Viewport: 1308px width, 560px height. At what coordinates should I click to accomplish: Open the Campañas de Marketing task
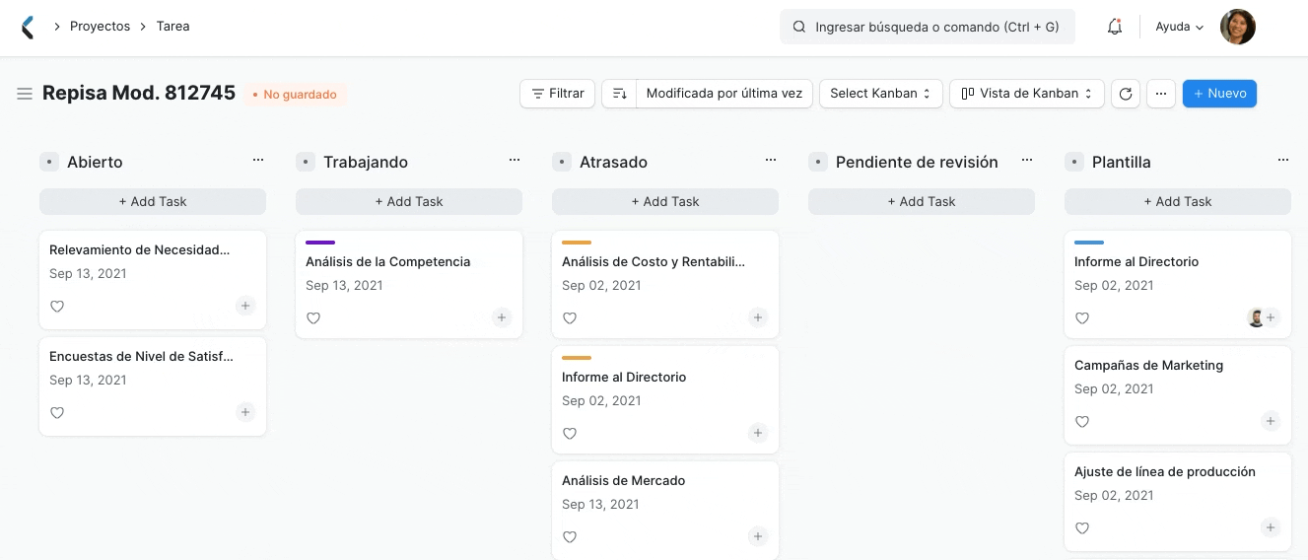point(1148,366)
